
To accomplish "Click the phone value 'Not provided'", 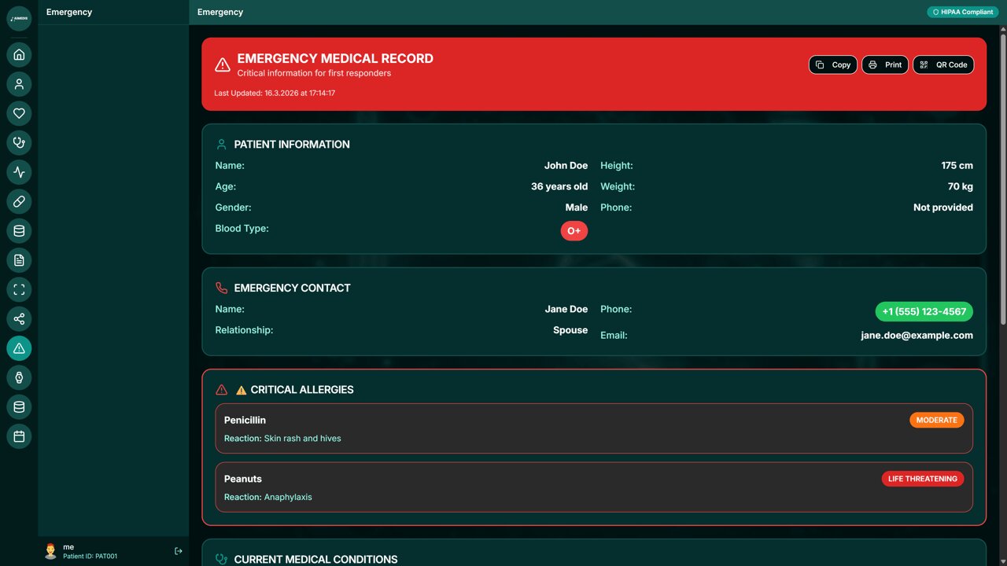I will click(x=943, y=208).
